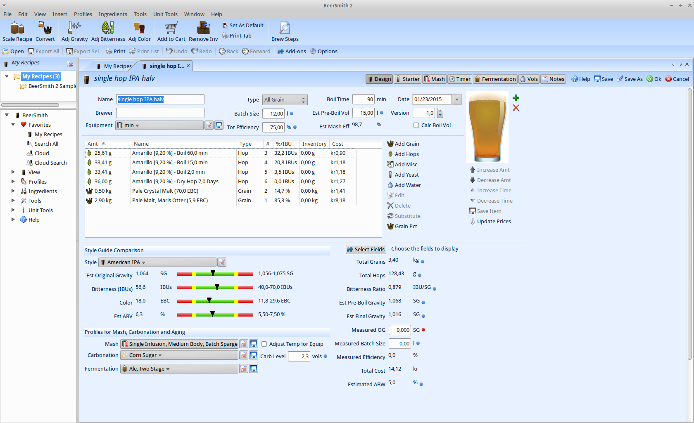The height and width of the screenshot is (423, 694).
Task: Click Add Hops
Action: (403, 154)
